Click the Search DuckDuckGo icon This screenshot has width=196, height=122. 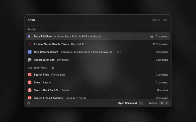click(x=30, y=90)
